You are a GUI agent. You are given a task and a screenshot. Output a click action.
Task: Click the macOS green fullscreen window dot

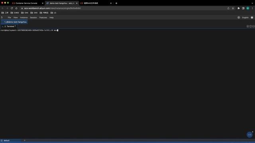coord(8,3)
